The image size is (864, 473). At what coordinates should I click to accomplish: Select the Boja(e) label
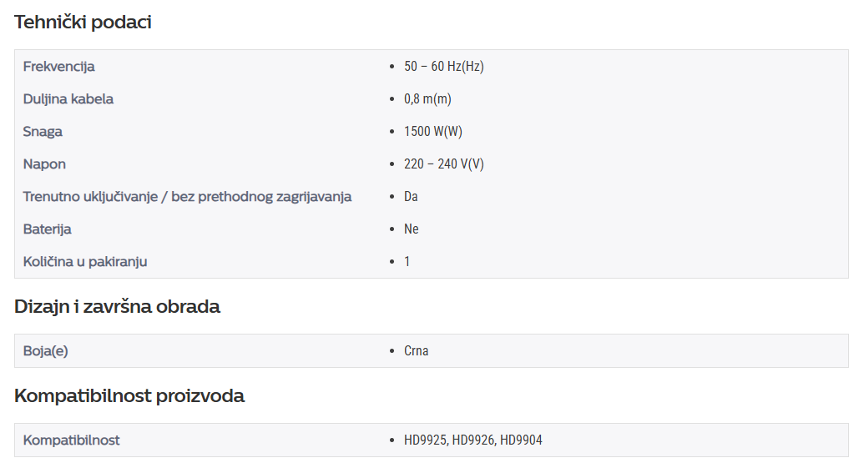tap(45, 350)
